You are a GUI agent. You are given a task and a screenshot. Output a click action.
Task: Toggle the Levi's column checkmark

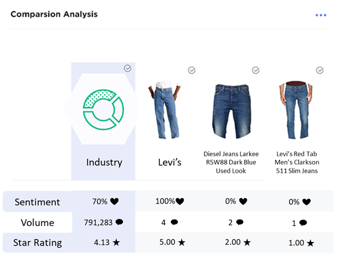coord(192,70)
